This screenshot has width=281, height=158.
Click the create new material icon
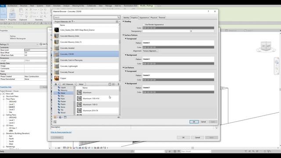pos(60,117)
